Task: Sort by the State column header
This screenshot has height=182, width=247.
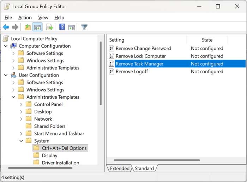Action: pyautogui.click(x=207, y=40)
